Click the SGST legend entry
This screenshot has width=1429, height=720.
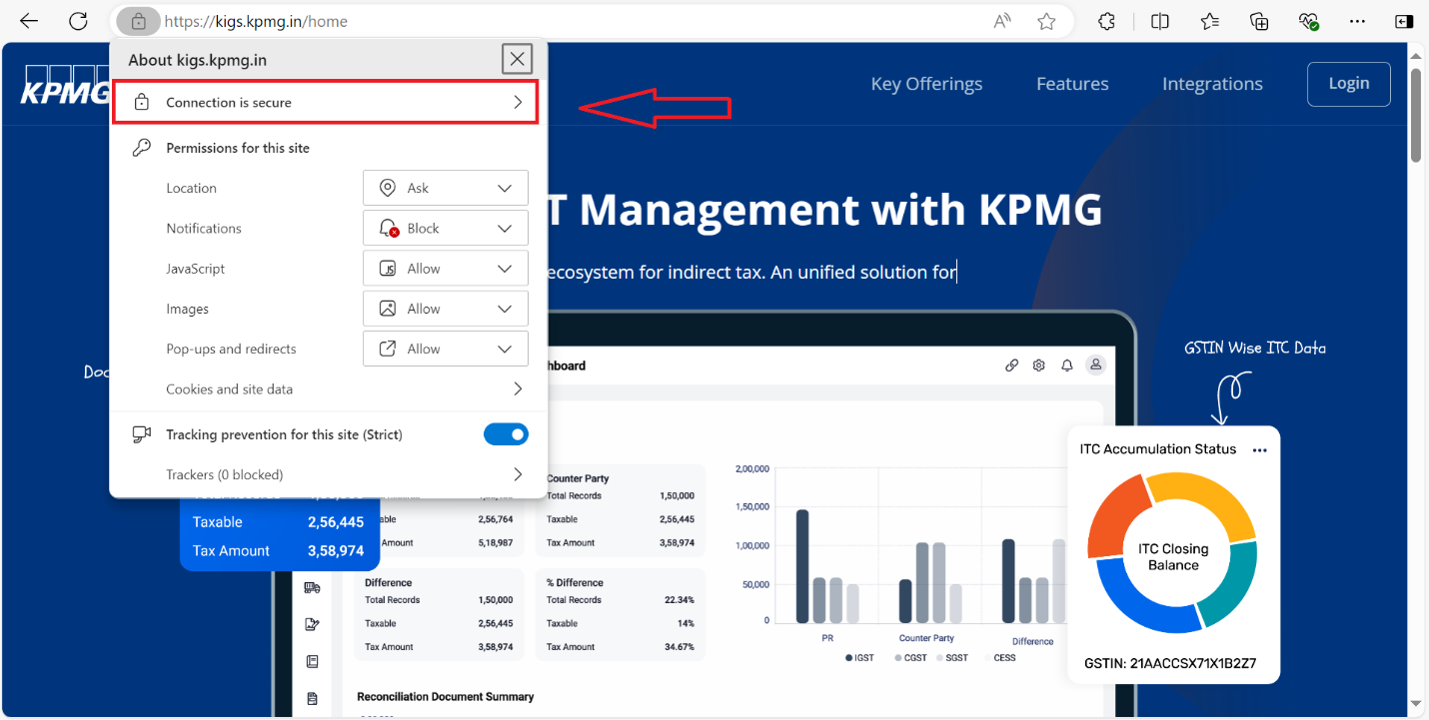(x=953, y=658)
